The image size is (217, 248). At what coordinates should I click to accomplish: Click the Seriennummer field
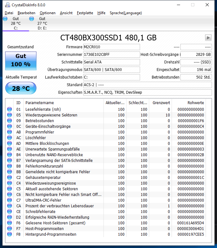click(x=112, y=55)
